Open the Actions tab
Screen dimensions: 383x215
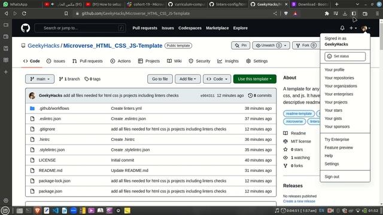coord(120,61)
